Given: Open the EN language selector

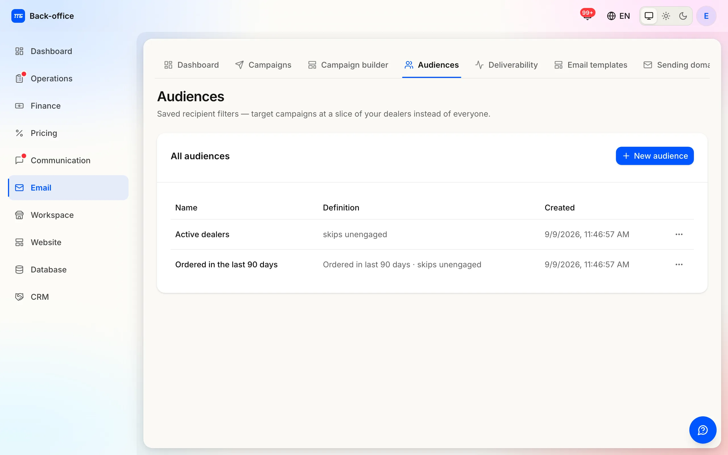Looking at the screenshot, I should coord(619,16).
